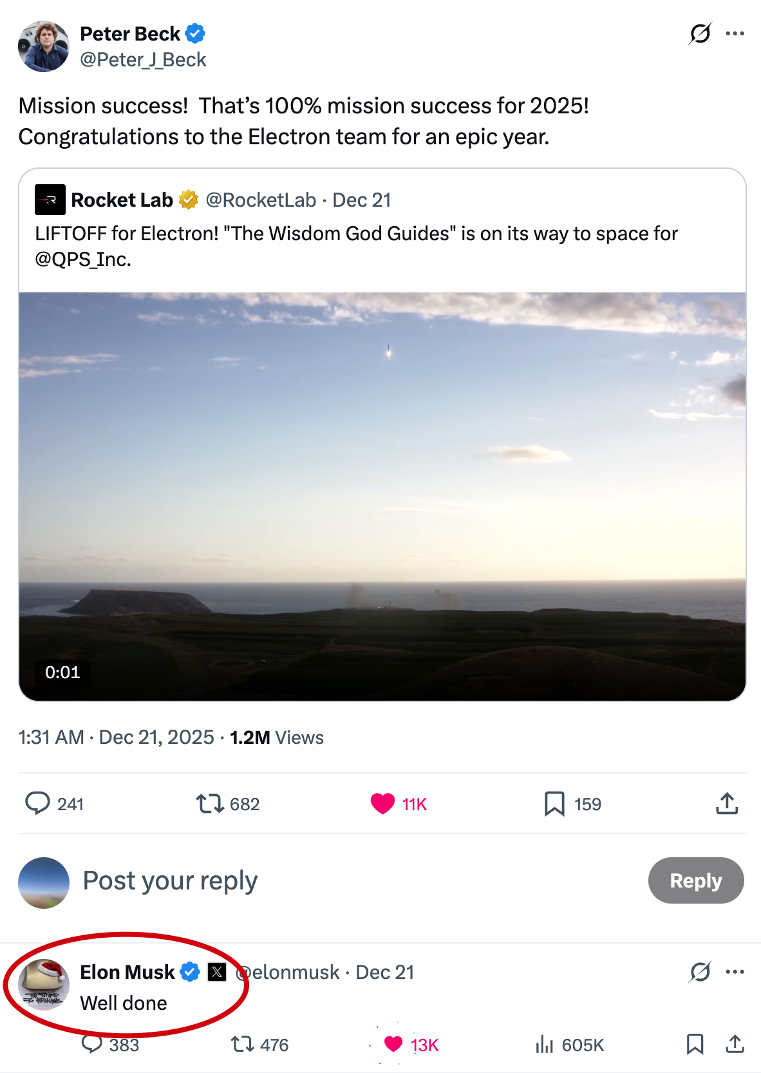Click the Post your reply field
The height and width of the screenshot is (1073, 761).
click(x=322, y=880)
